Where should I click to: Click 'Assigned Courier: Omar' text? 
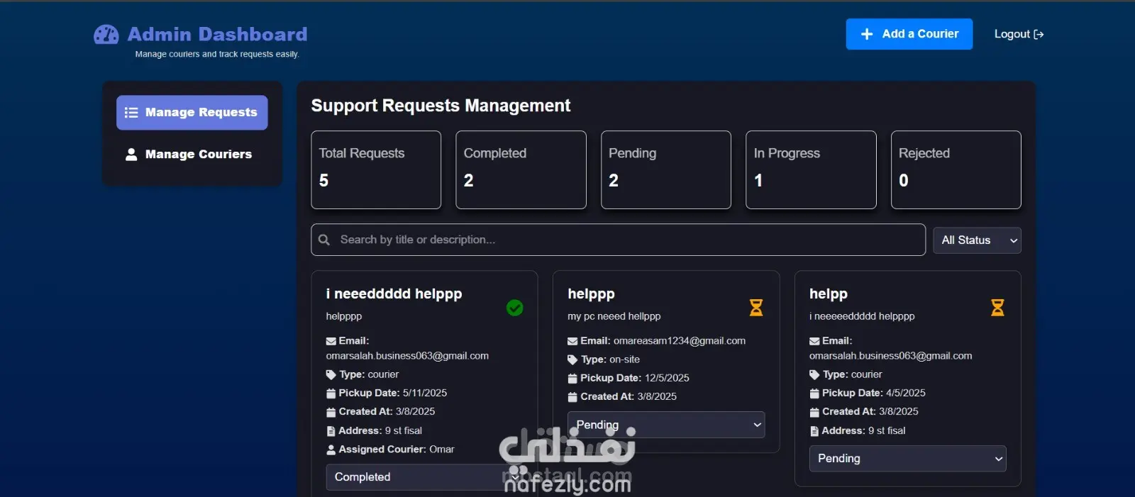tap(397, 449)
